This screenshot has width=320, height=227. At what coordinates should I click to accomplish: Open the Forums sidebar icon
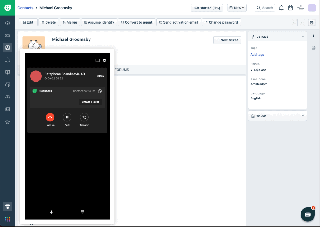[x=7, y=85]
